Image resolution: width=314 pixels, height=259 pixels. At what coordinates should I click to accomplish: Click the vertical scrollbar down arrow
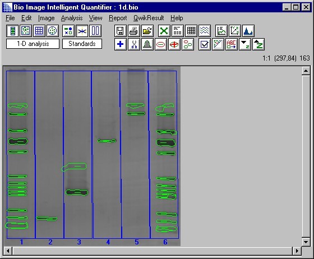click(306, 242)
